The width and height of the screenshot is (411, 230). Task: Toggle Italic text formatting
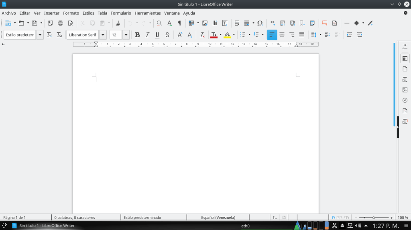[x=147, y=35]
